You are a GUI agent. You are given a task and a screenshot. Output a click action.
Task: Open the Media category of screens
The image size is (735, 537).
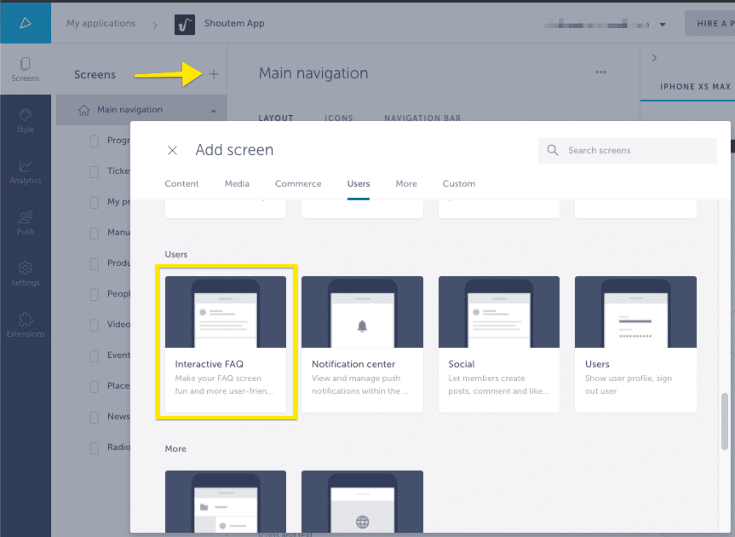[237, 183]
